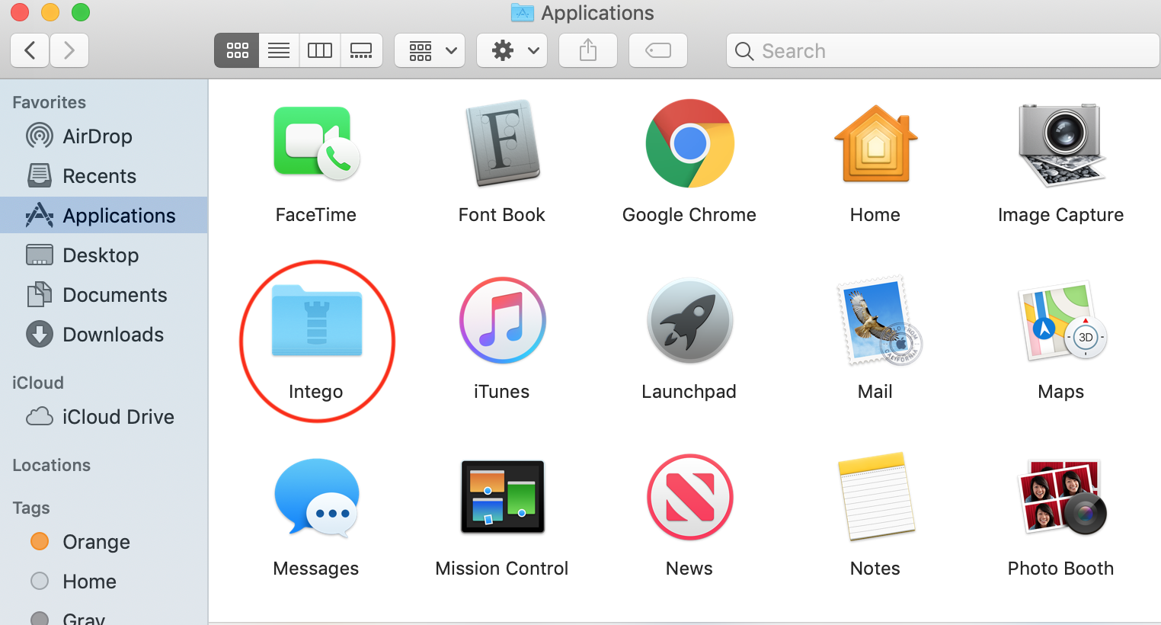
Task: Open Downloads in the sidebar
Action: pyautogui.click(x=104, y=334)
